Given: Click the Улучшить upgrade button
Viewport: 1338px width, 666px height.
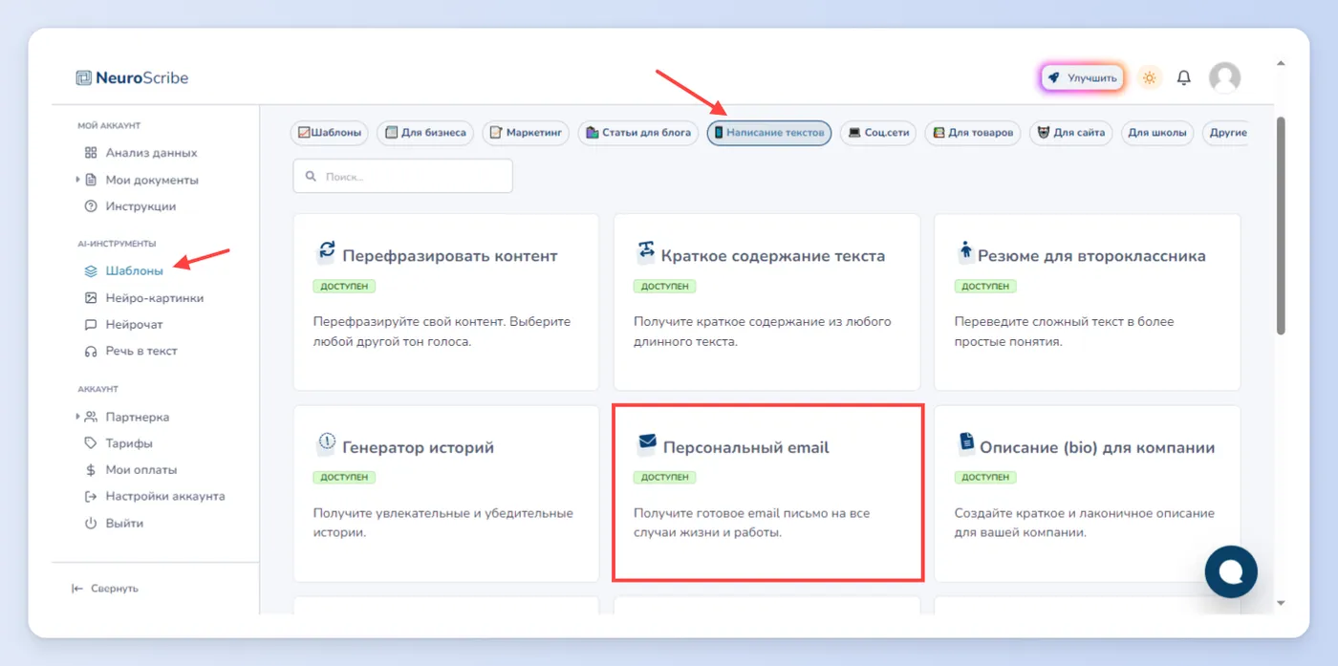Looking at the screenshot, I should click(x=1082, y=77).
